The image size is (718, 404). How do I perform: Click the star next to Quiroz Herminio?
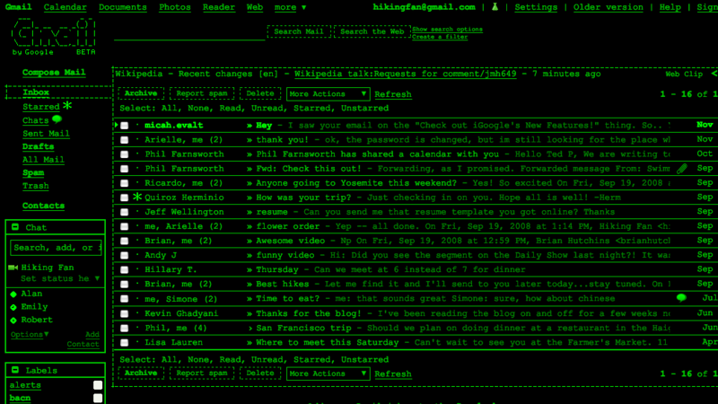tap(137, 197)
